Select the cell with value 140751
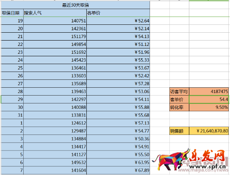 [55, 21]
